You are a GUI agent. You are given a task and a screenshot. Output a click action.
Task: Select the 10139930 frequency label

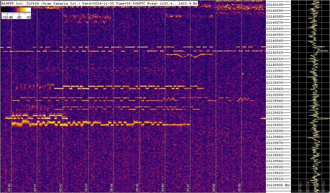(275, 107)
